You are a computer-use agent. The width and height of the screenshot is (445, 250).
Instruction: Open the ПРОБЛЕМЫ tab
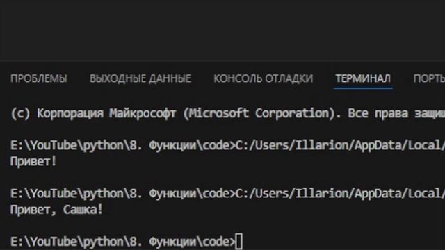[39, 78]
